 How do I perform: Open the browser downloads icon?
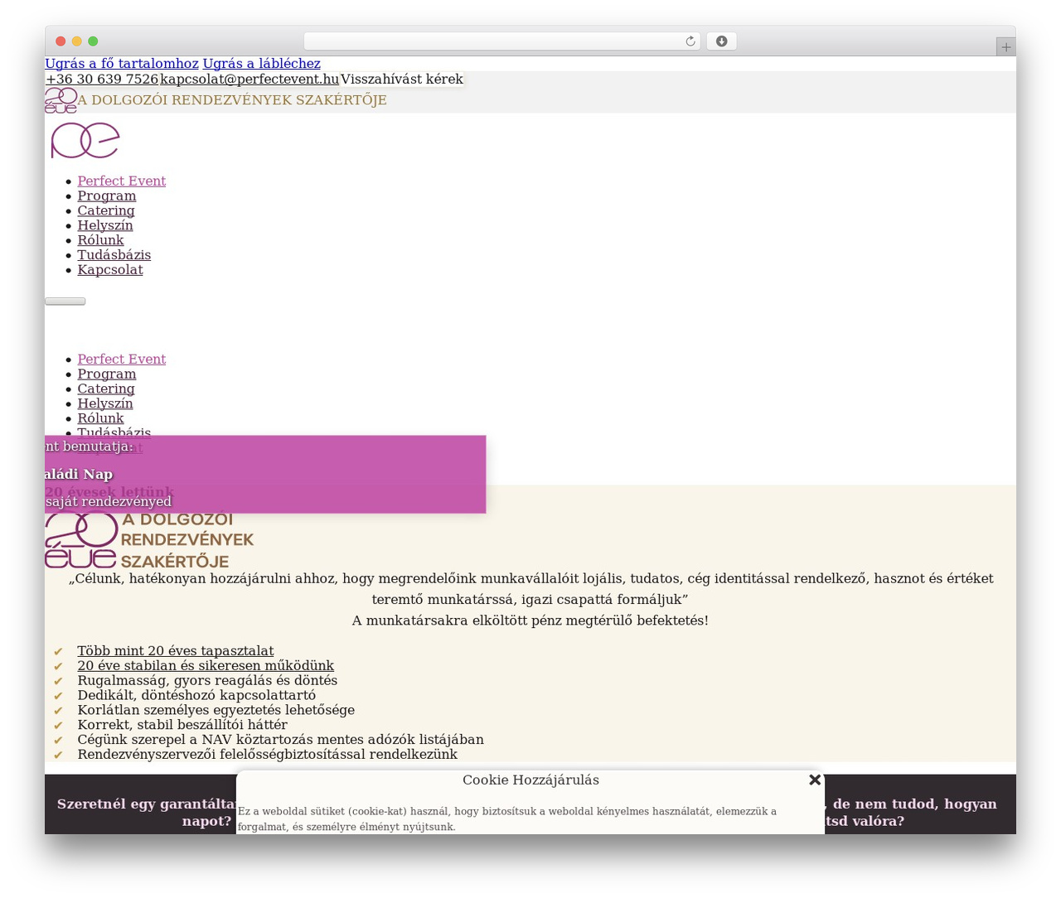[721, 41]
